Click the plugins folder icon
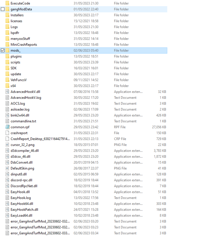This screenshot has height=236, width=209. click(7, 56)
